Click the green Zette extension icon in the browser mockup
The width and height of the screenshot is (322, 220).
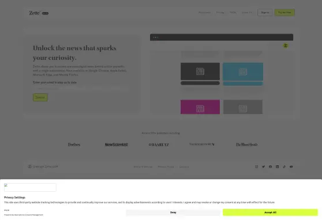click(x=286, y=45)
